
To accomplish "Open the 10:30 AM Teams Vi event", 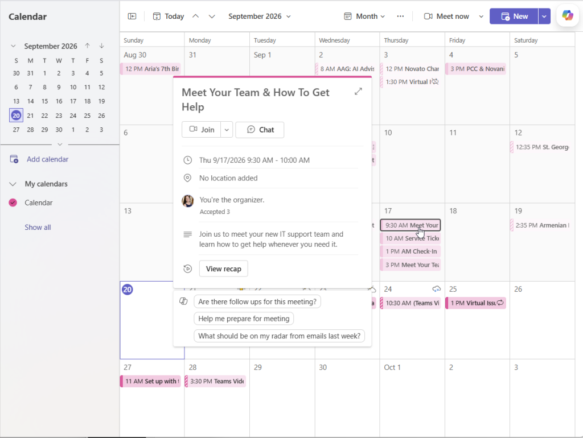I will (410, 303).
